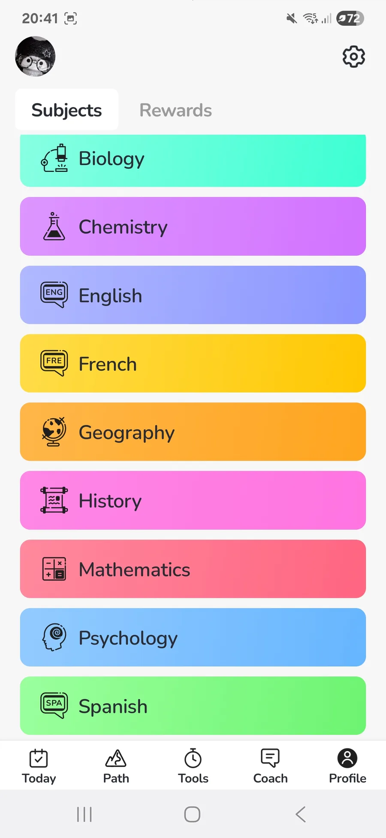Tap the Geography globe icon
Viewport: 386px width, 838px height.
[54, 431]
